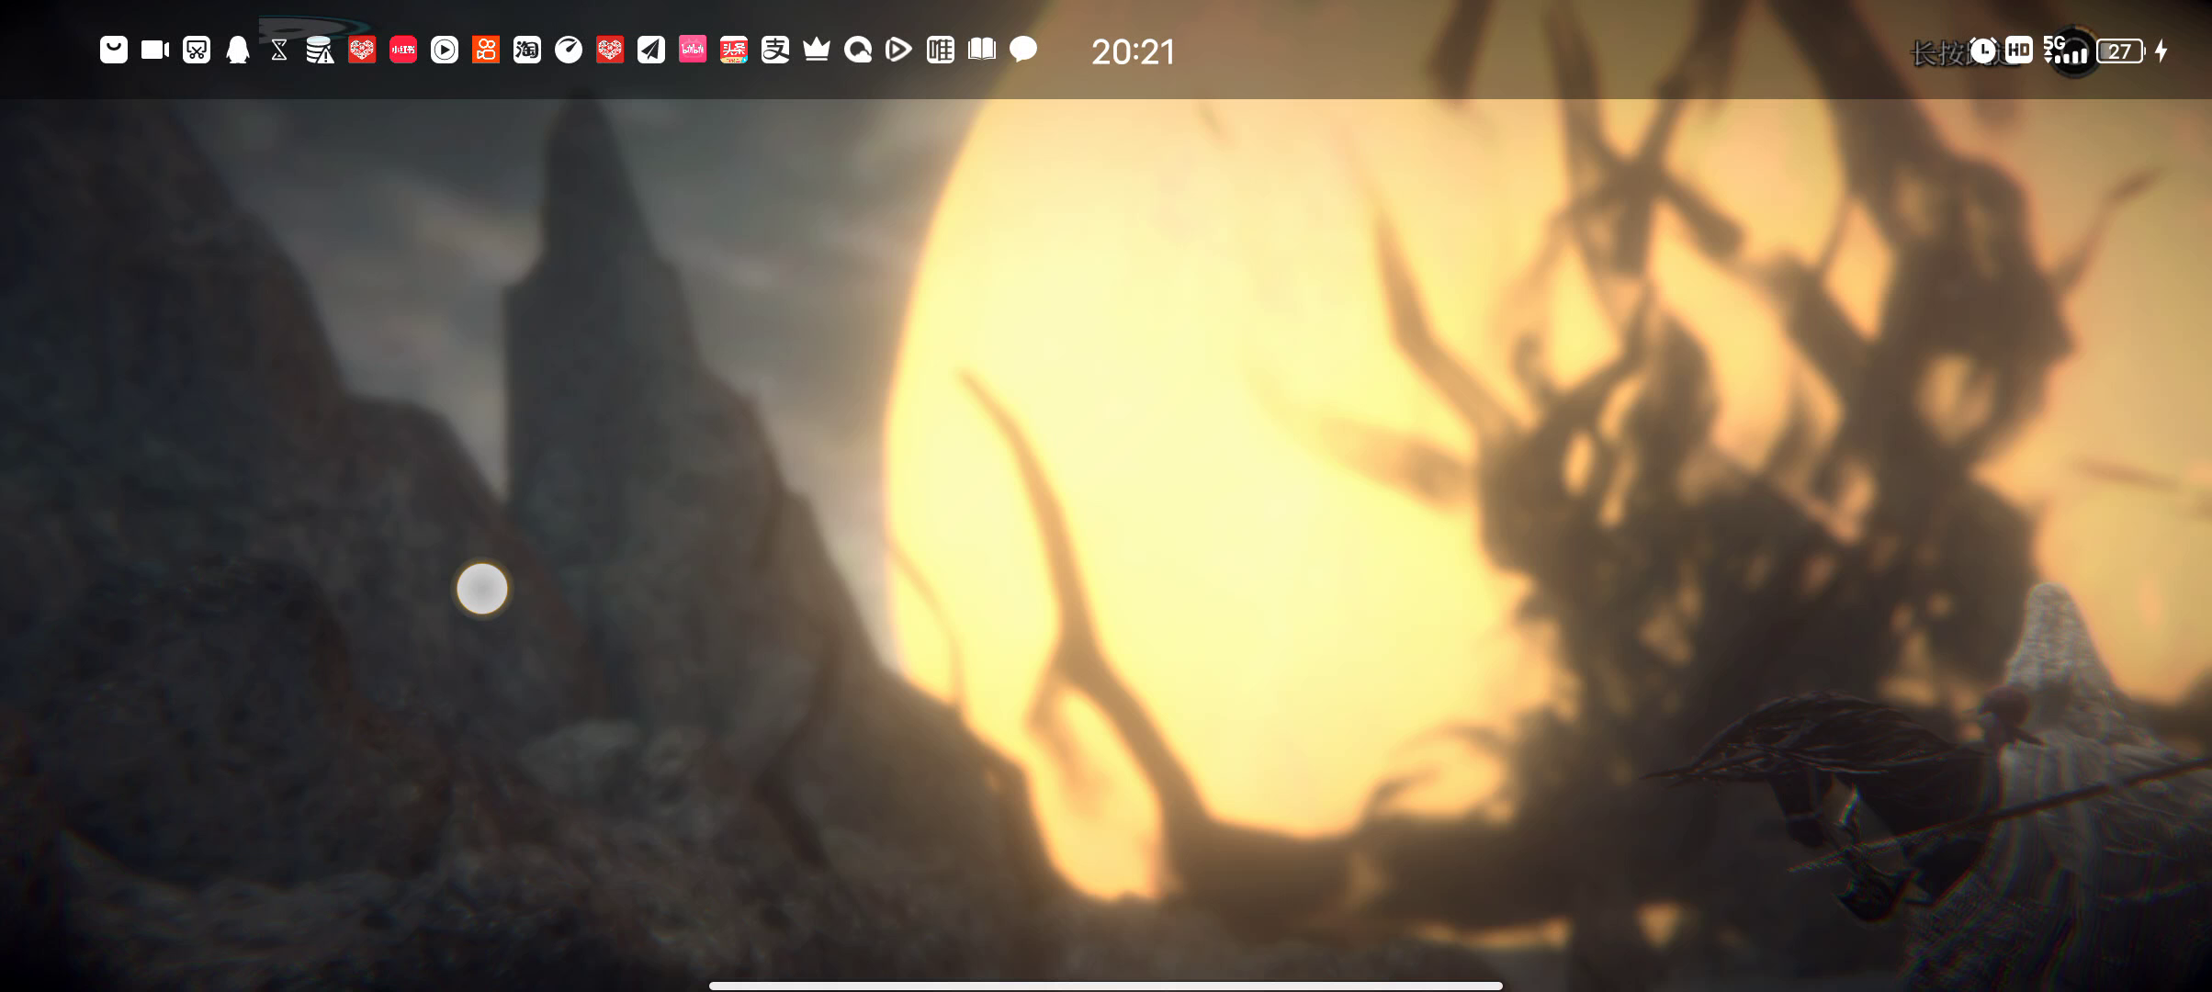Tap the alarm clock status icon
Screen dimensions: 2212x992
(x=1983, y=51)
